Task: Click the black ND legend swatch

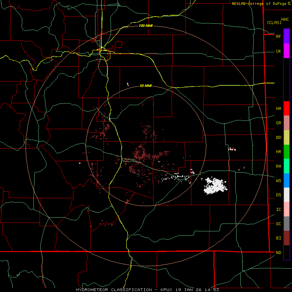Action: pyautogui.click(x=286, y=252)
